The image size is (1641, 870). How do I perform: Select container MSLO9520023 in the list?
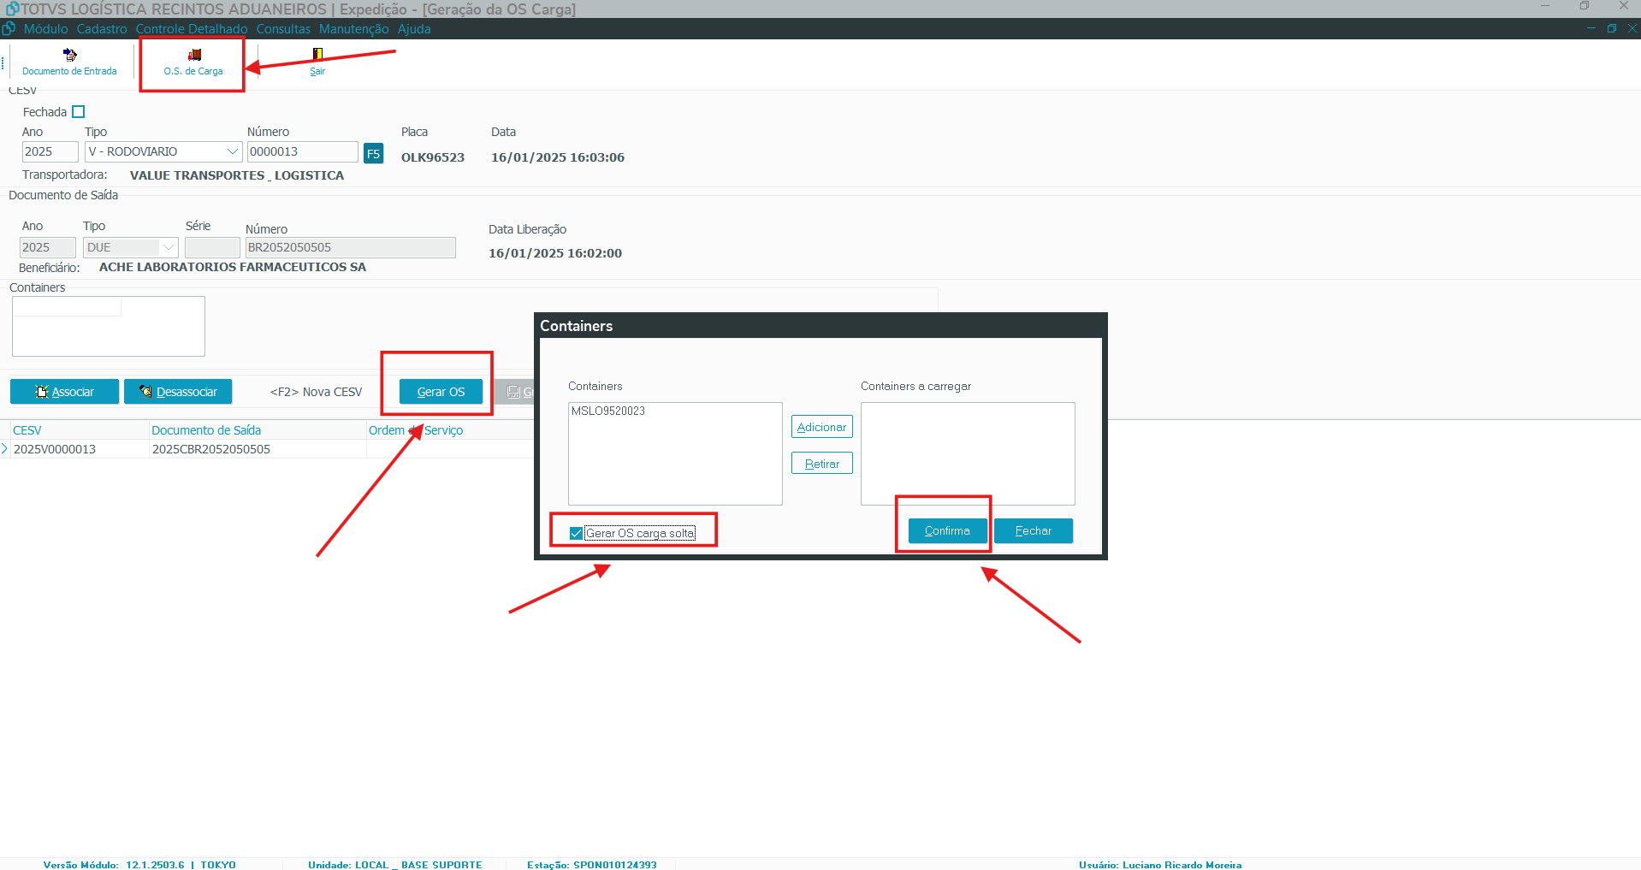(608, 411)
